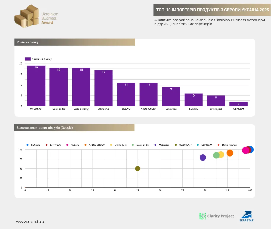Click the Clarity Project logo
The image size is (271, 229).
pyautogui.click(x=216, y=216)
